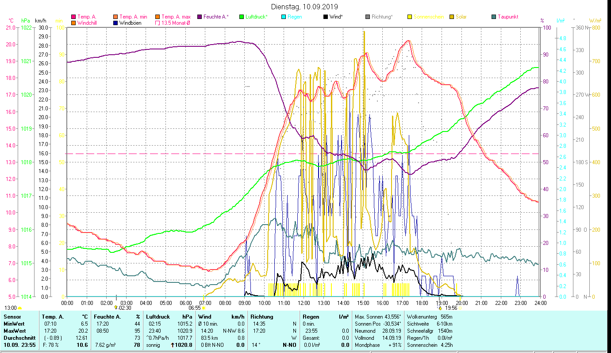Image resolution: width=611 pixels, height=353 pixels.
Task: Click the chart title 'Dienstag, 10.09.2019'
Action: (304, 7)
